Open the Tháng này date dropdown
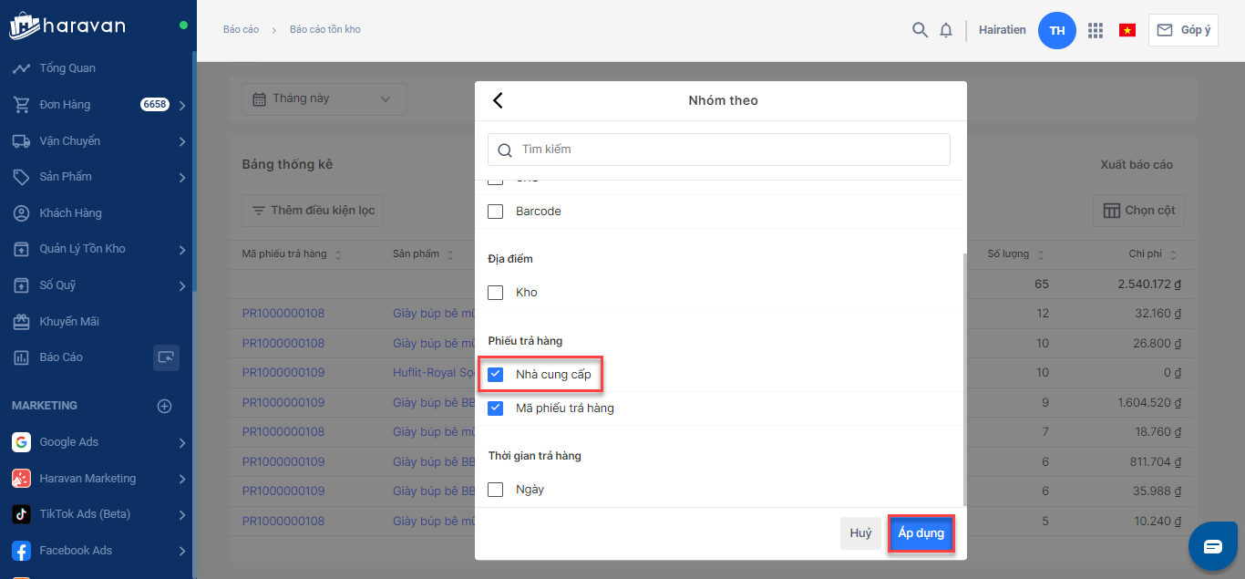This screenshot has height=579, width=1245. pyautogui.click(x=324, y=98)
